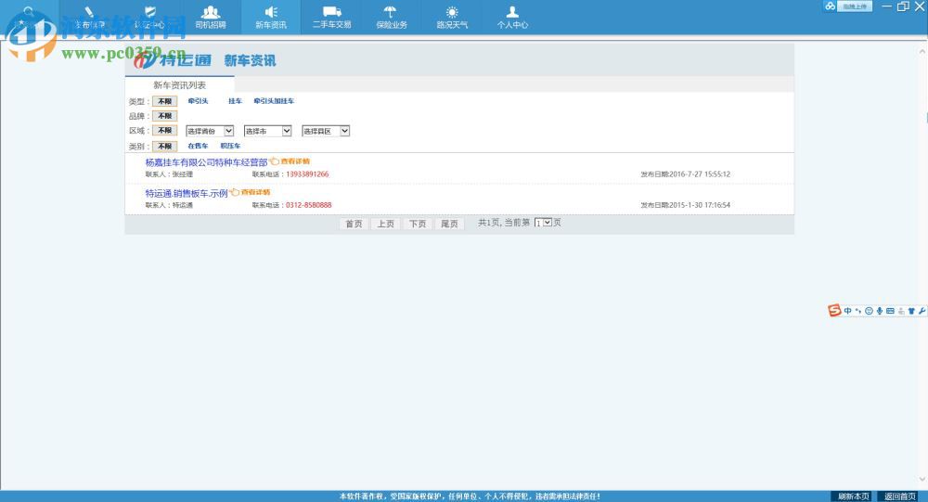Open the Sogou skin shirt icon
Viewport: 928px width, 502px height.
911,311
